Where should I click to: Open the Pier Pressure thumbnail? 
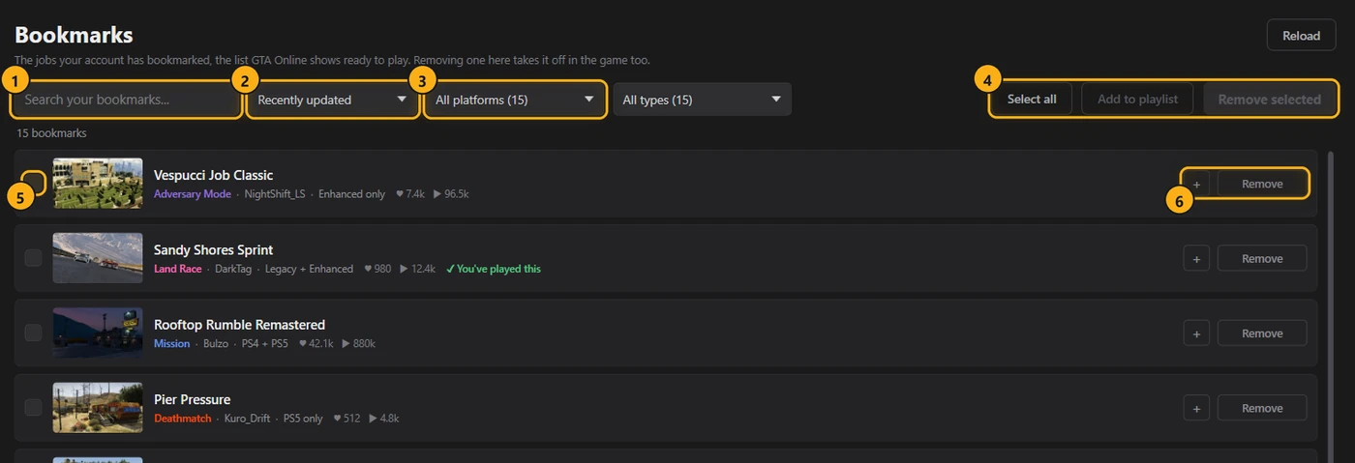(x=98, y=407)
